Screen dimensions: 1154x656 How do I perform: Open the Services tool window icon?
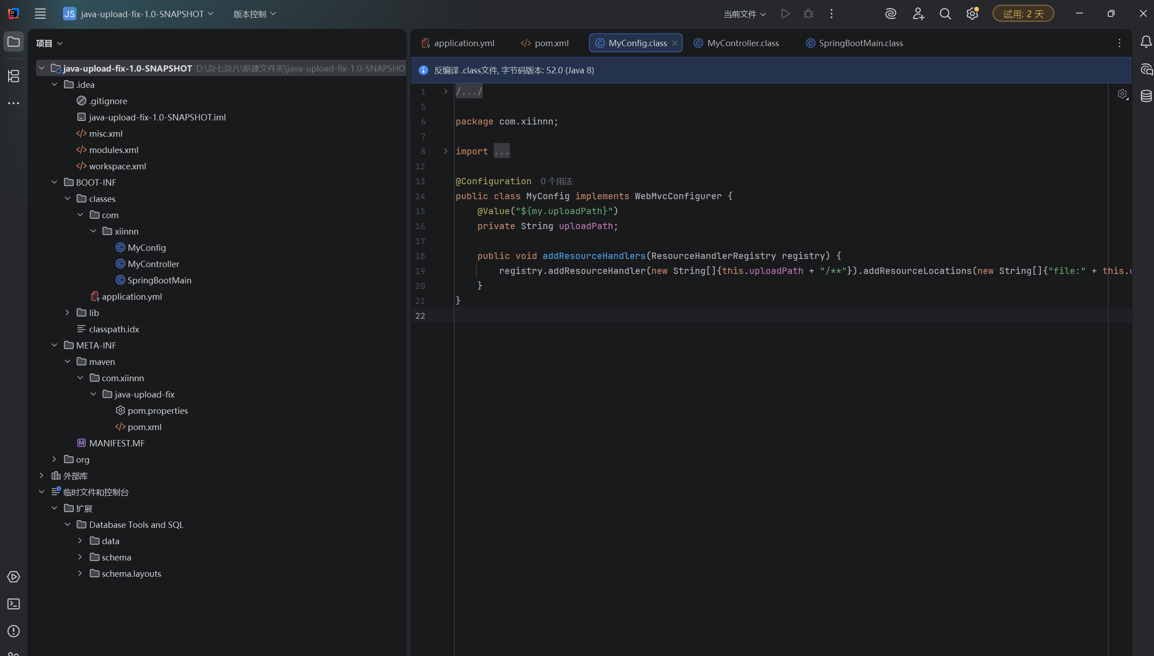click(x=14, y=577)
